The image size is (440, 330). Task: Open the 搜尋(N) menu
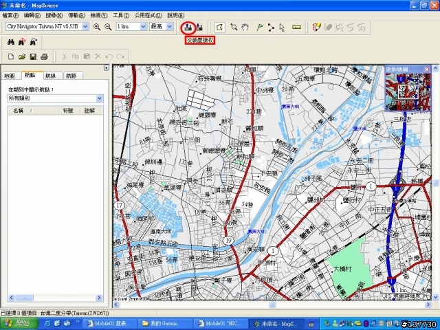point(54,15)
